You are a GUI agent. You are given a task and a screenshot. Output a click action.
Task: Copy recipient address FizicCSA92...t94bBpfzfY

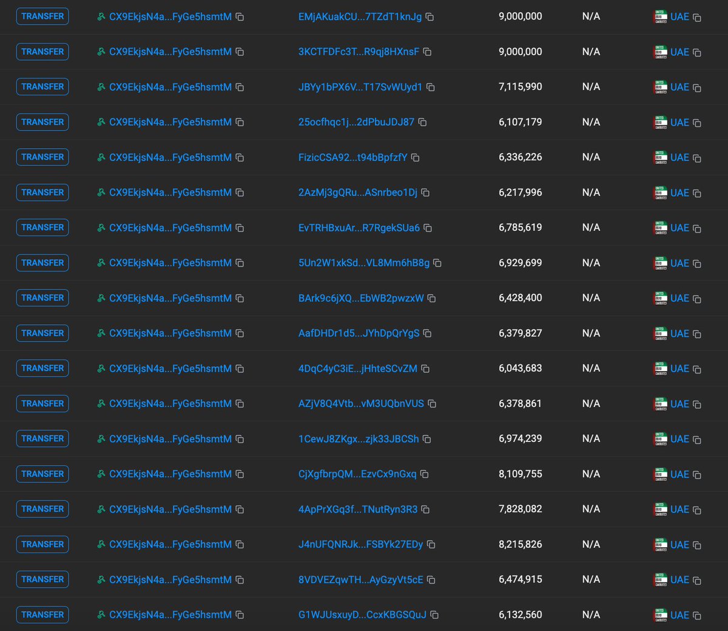[416, 158]
